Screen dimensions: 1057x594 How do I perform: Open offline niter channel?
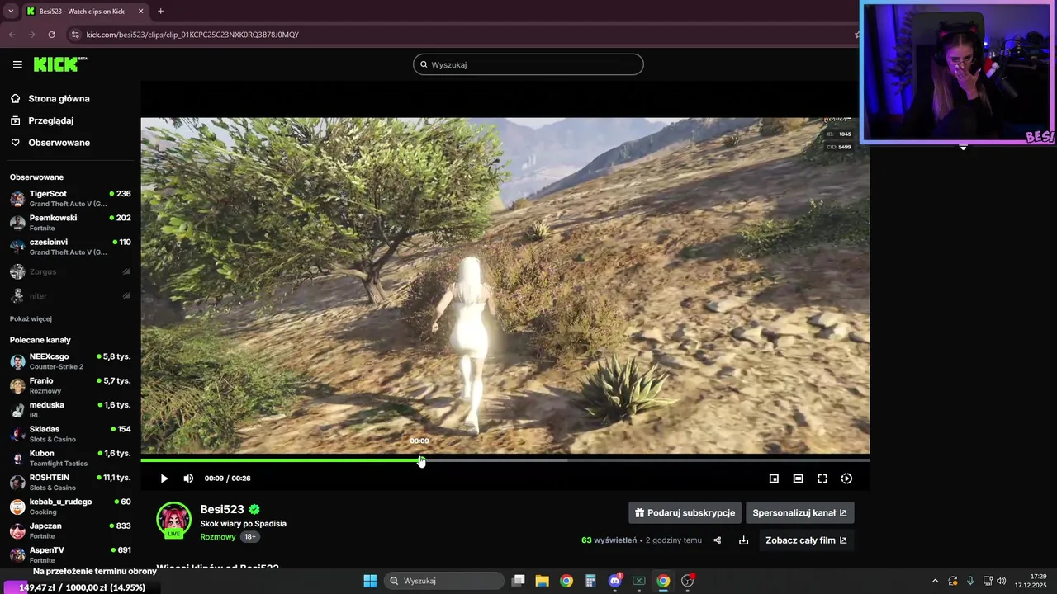pos(69,295)
